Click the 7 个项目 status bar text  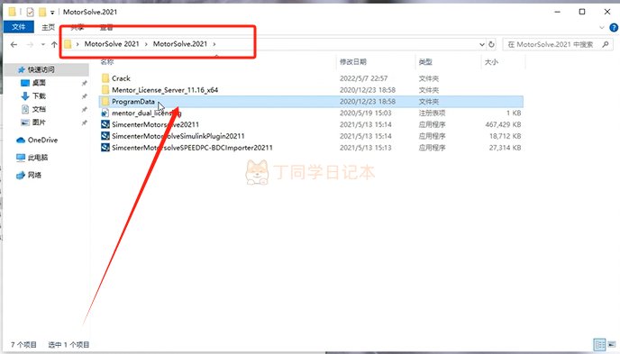pos(23,344)
